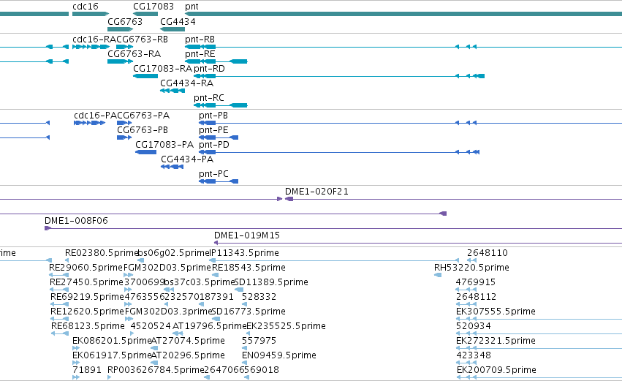Select EST RE68123.5prime
The height and width of the screenshot is (381, 622).
click(x=88, y=327)
